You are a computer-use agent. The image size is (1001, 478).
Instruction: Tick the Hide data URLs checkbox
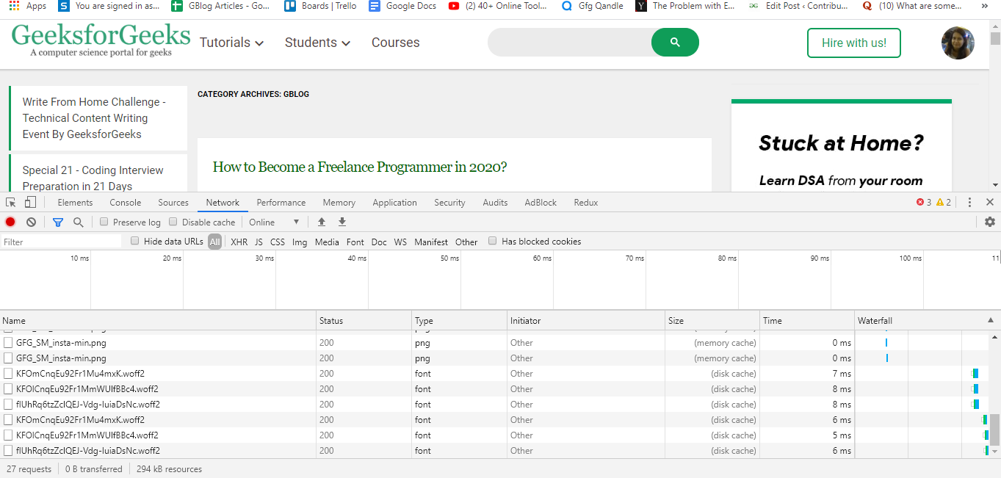[x=134, y=241]
